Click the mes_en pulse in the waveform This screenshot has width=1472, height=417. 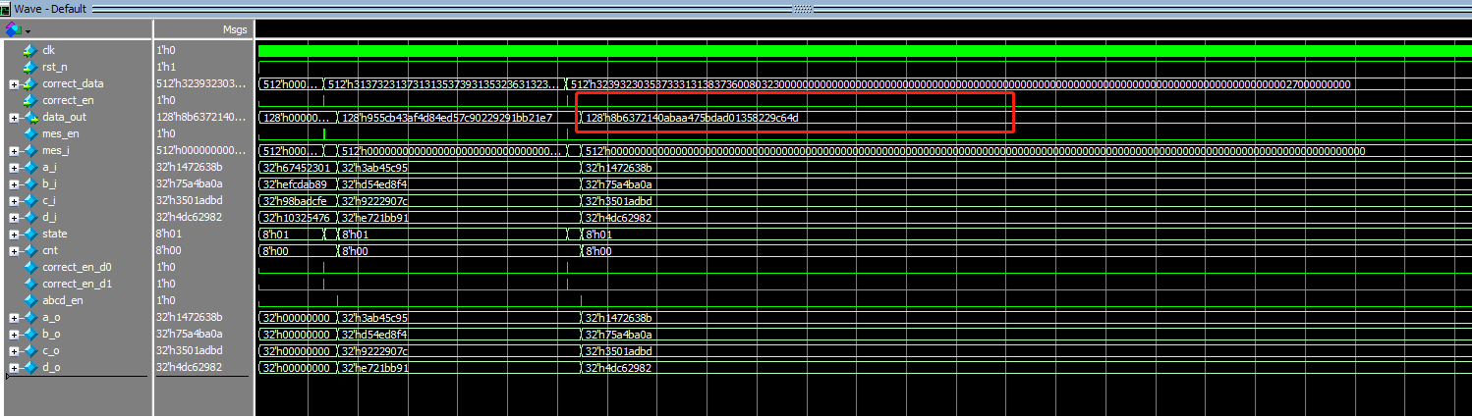point(324,133)
